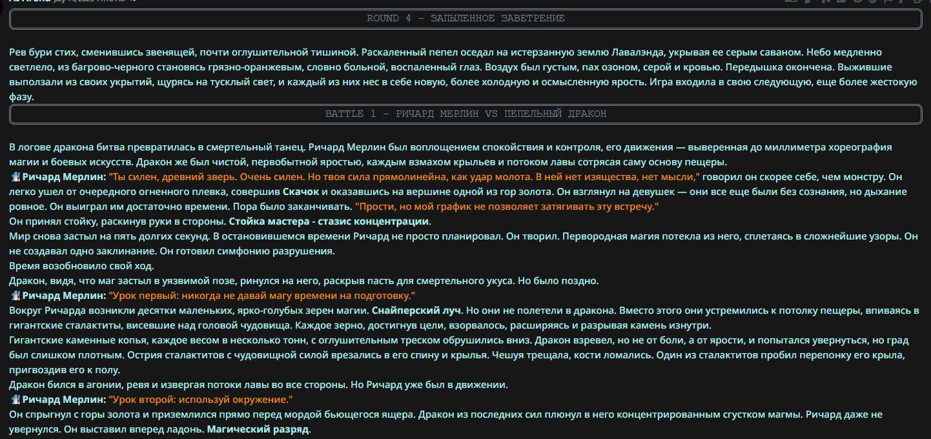Click the Ричард Мерлин name before "Урок второй"
Screen dimensions: 931x439
click(64, 400)
